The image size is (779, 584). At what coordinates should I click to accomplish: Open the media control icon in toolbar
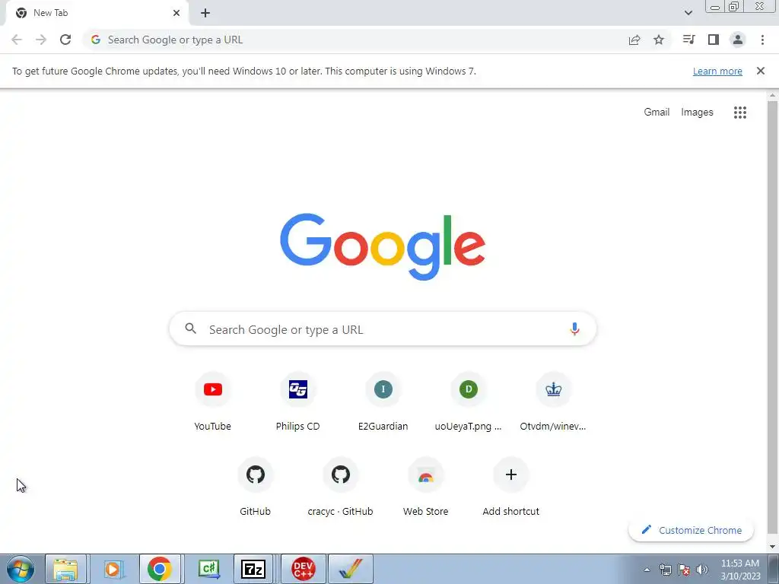tap(688, 40)
